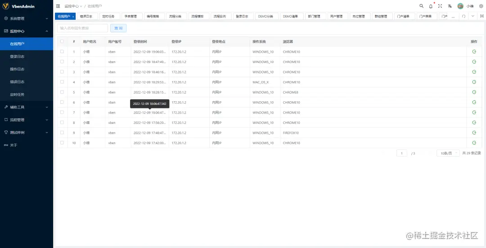This screenshot has width=486, height=248.
Task: Open the language translation switcher
Action: pos(450,6)
